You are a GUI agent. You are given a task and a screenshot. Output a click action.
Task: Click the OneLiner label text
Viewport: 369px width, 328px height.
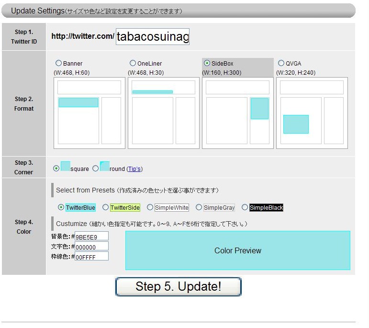point(149,64)
